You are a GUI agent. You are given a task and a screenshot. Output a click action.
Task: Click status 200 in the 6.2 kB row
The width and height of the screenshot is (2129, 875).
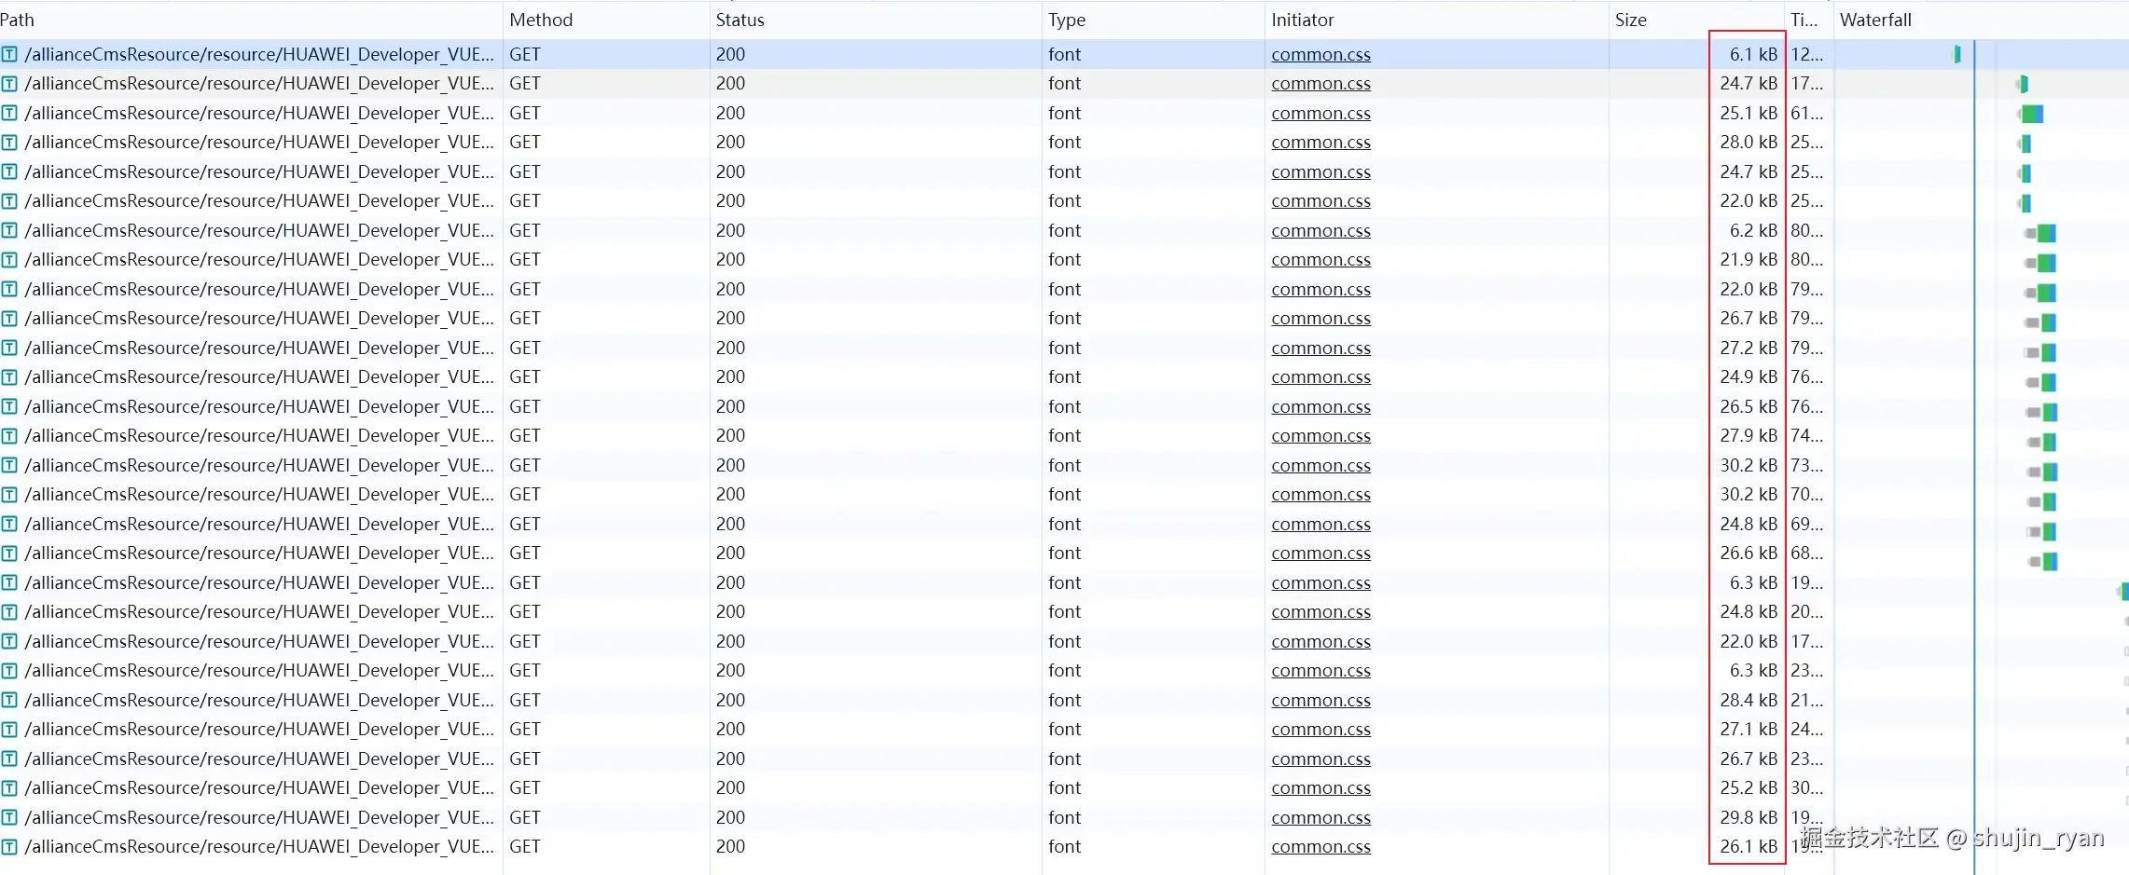[x=730, y=230]
